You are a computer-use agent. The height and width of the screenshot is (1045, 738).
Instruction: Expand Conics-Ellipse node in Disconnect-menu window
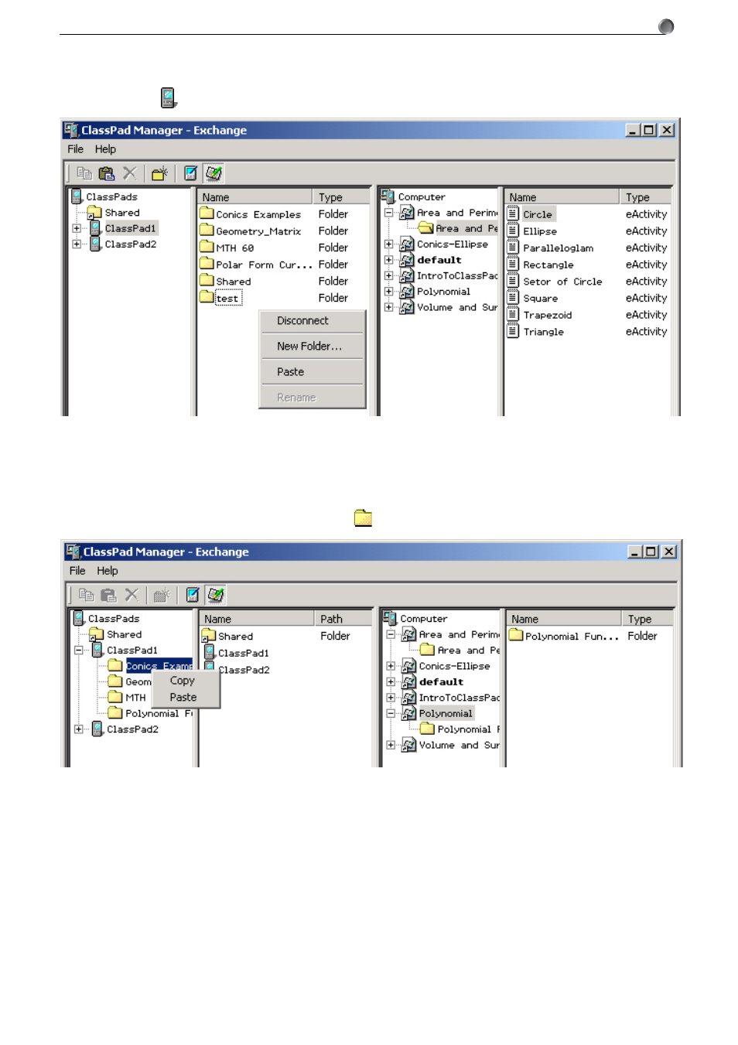(x=389, y=244)
